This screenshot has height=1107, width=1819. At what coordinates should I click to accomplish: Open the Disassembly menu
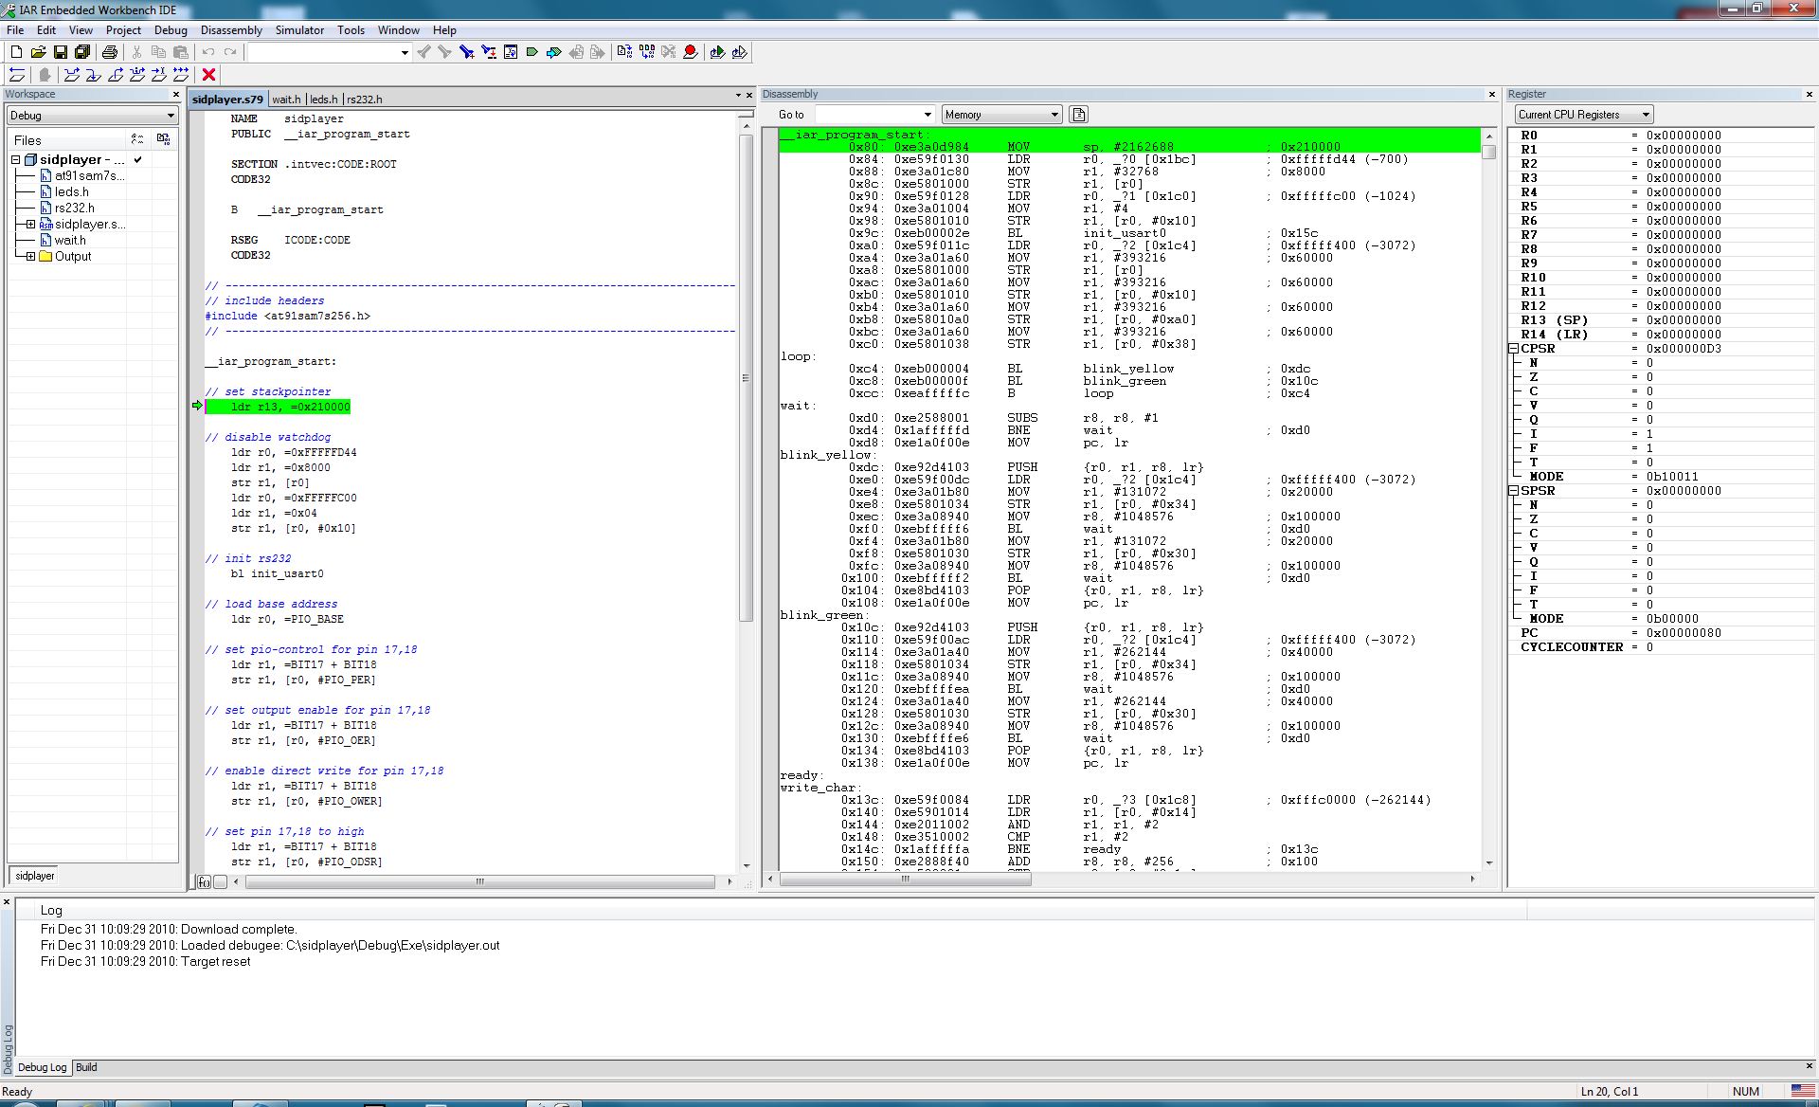click(231, 30)
